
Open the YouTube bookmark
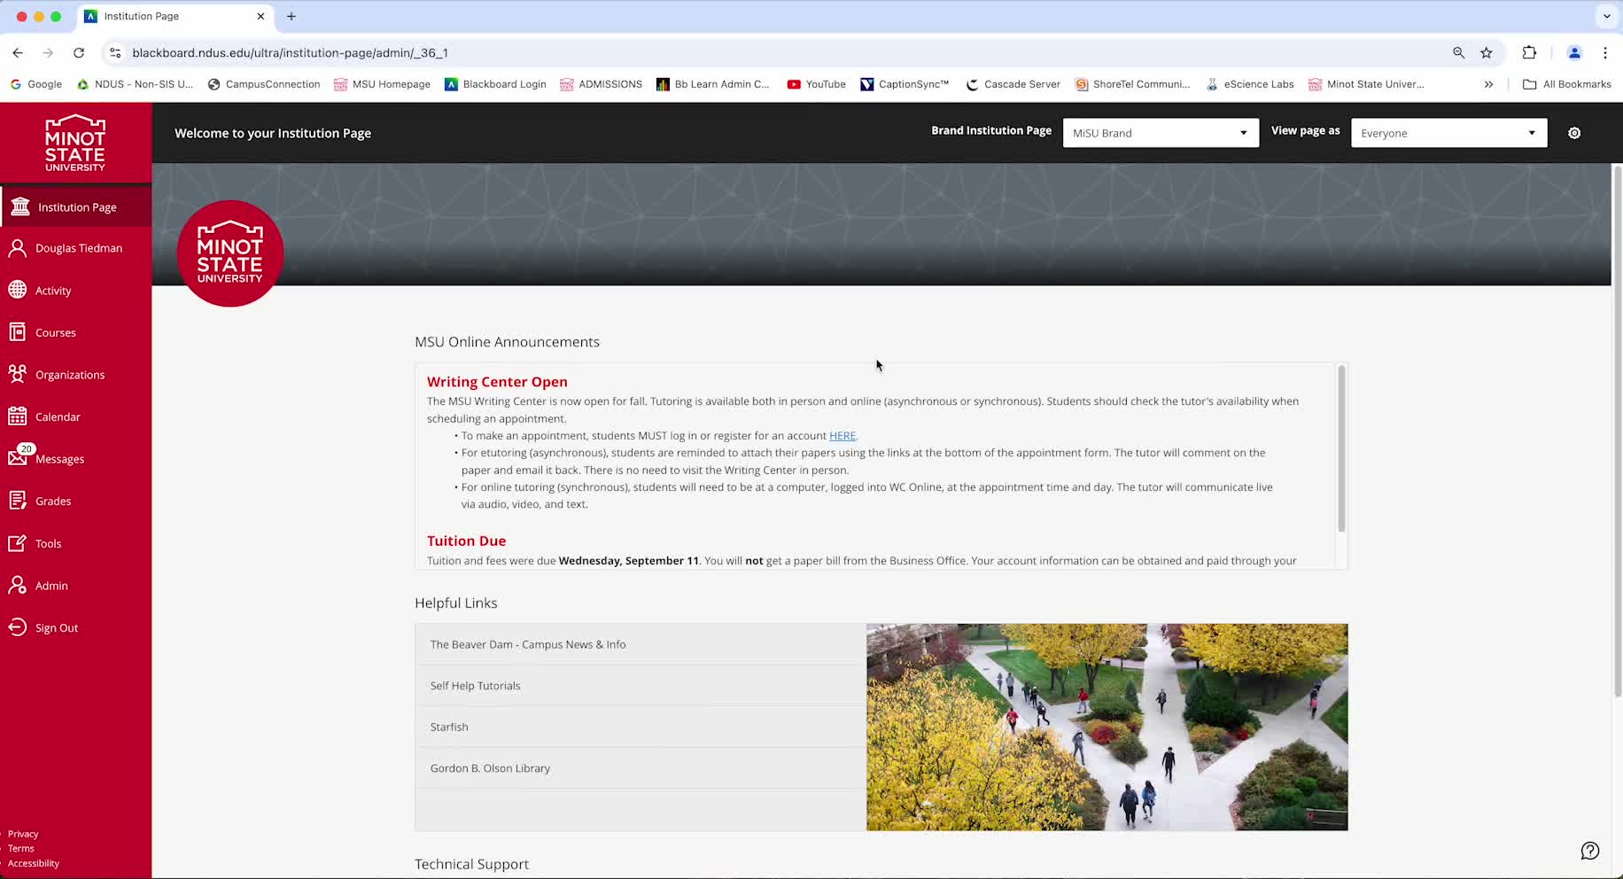tap(816, 84)
